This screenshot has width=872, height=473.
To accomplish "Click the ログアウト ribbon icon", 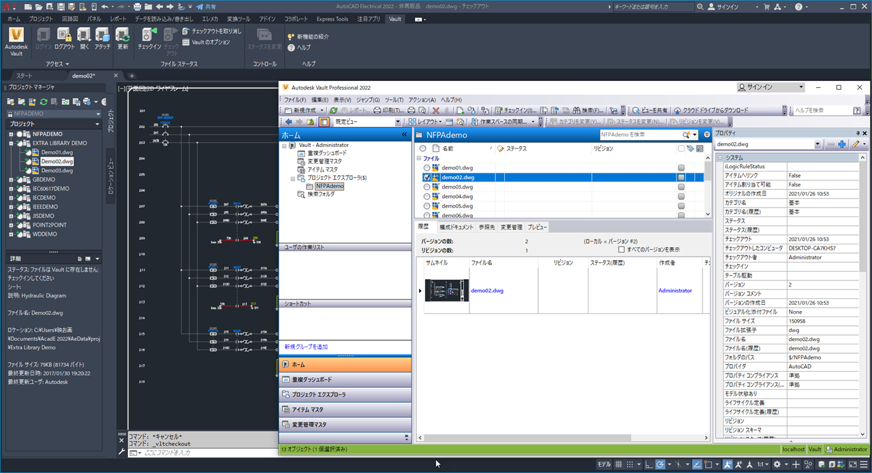I will 65,39.
